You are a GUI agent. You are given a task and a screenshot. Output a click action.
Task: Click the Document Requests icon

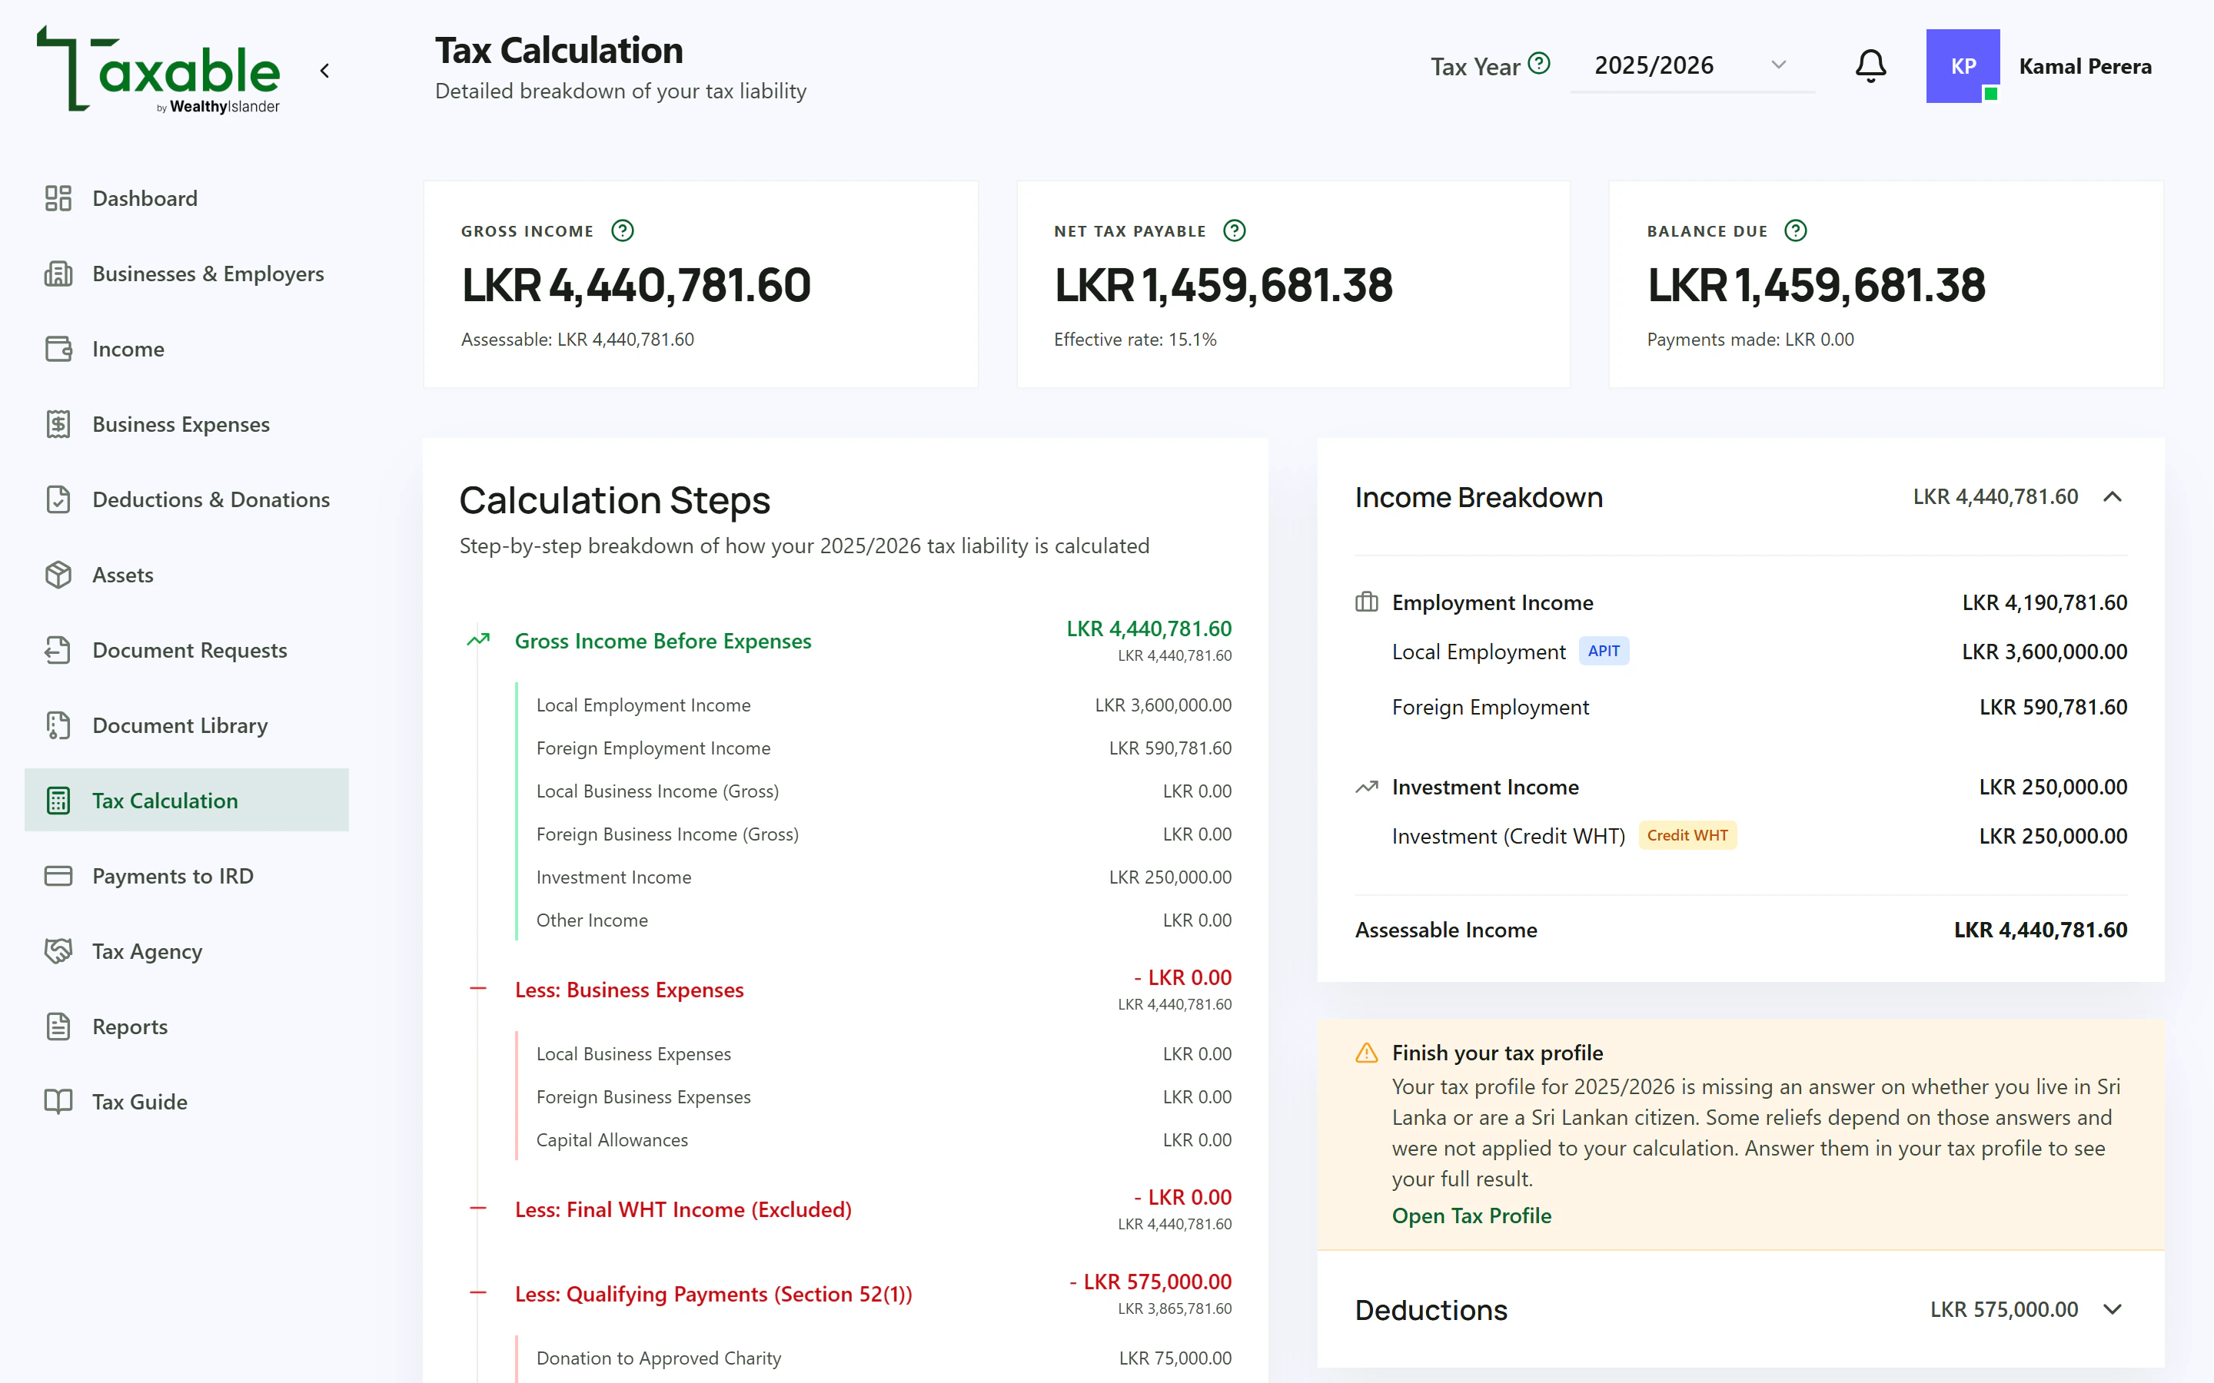point(58,650)
